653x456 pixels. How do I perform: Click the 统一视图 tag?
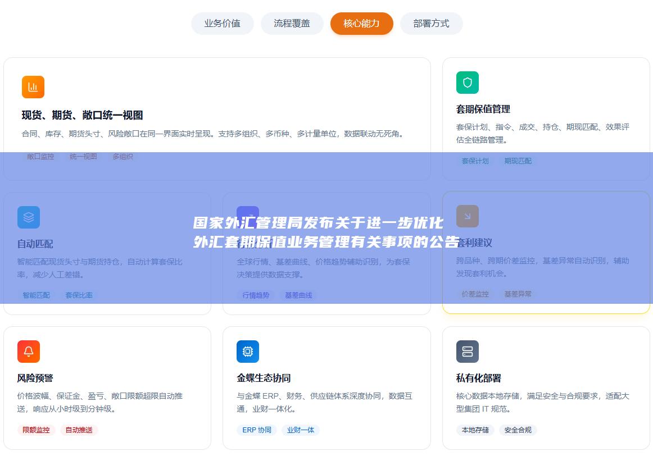pos(83,157)
